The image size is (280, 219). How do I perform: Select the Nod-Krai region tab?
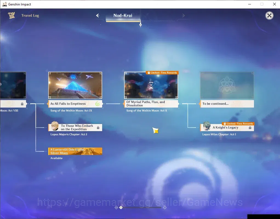coord(123,16)
